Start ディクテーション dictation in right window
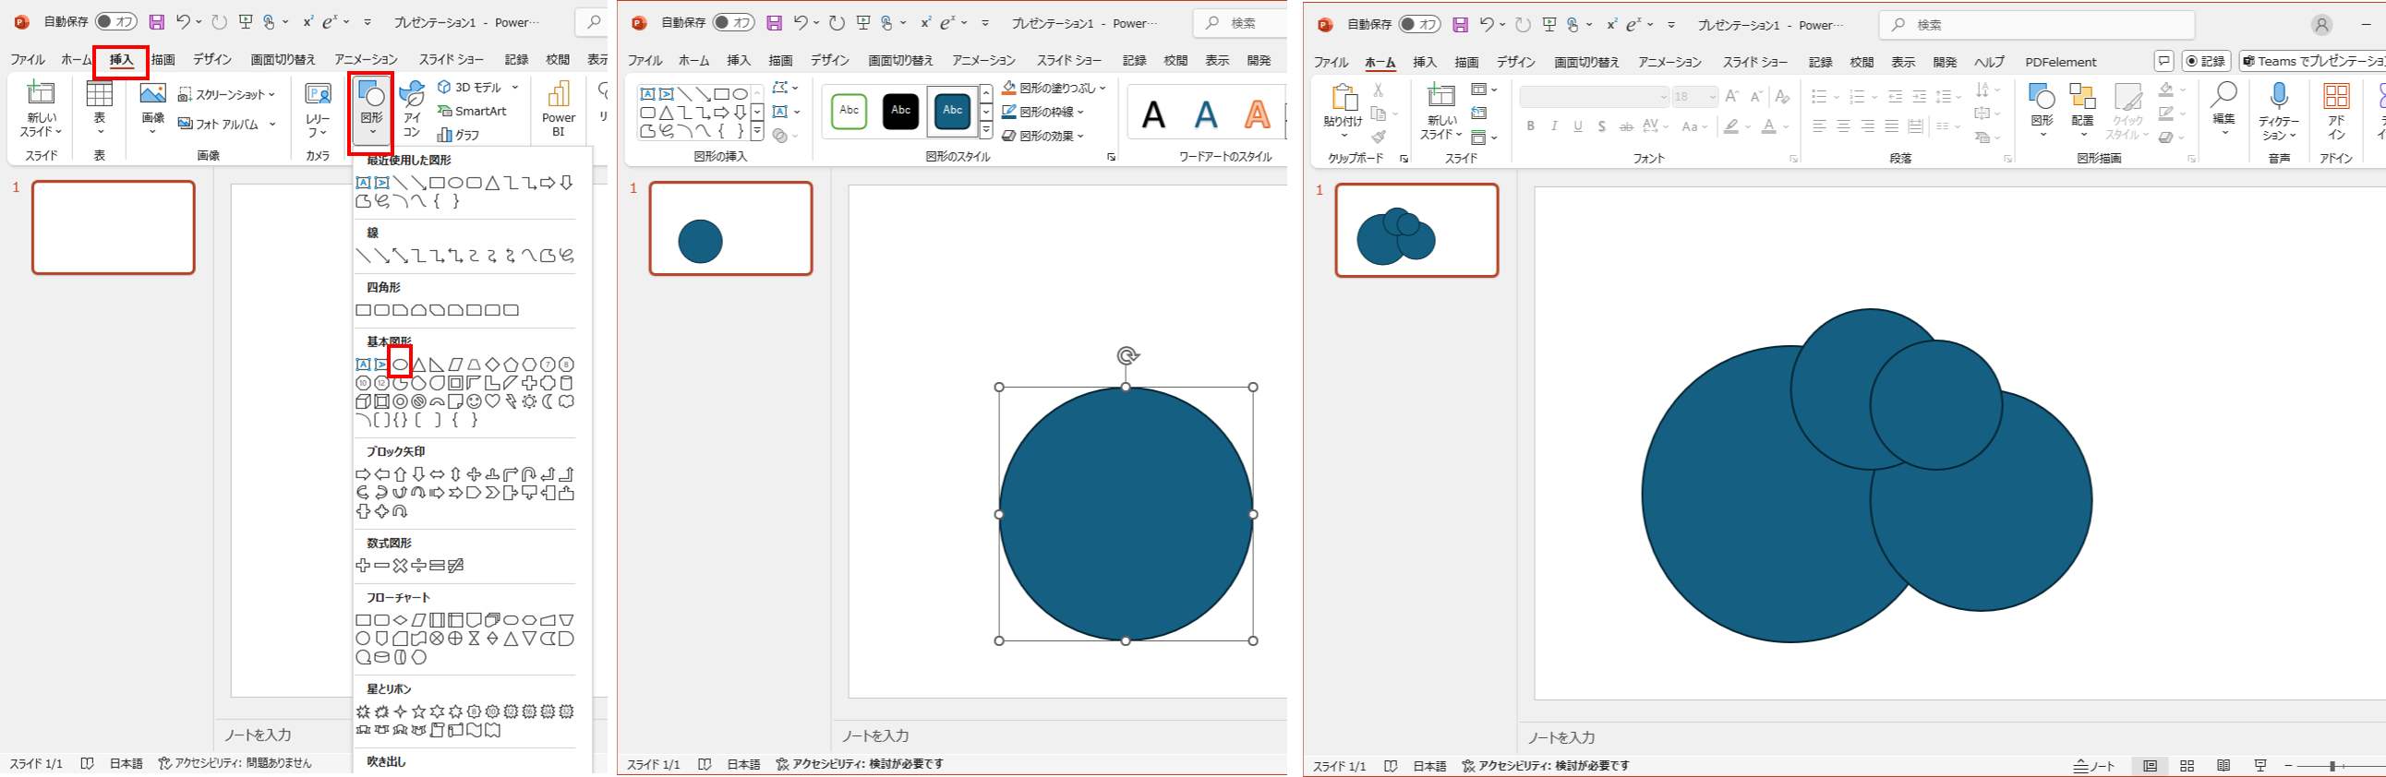The width and height of the screenshot is (2386, 777). tap(2279, 111)
